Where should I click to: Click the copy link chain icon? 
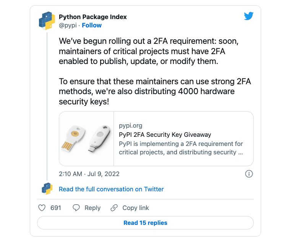coord(114,208)
